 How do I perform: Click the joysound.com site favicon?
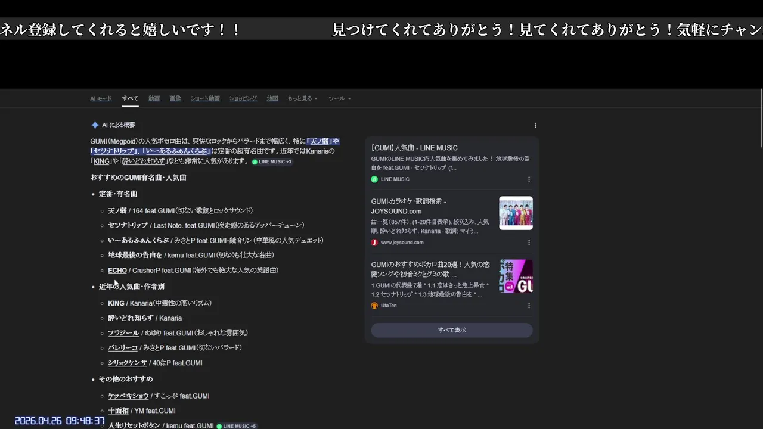(374, 243)
